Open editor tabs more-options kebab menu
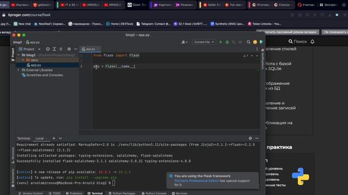348x195 pixels. [x=257, y=49]
